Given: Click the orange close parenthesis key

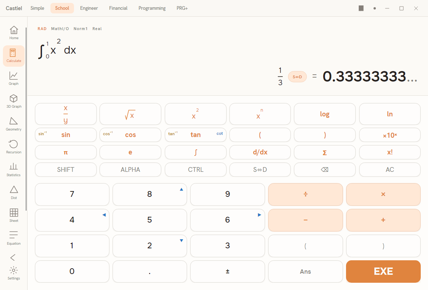Looking at the screenshot, I should click(325, 135).
